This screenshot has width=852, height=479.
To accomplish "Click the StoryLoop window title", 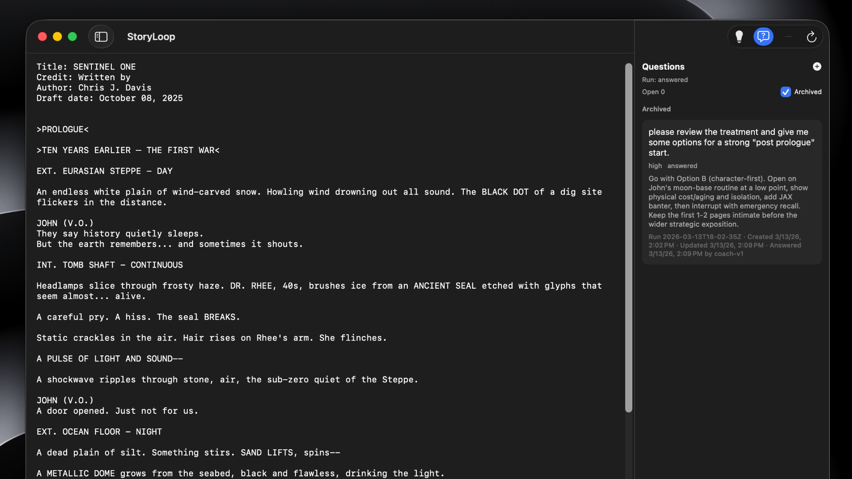I will click(151, 37).
